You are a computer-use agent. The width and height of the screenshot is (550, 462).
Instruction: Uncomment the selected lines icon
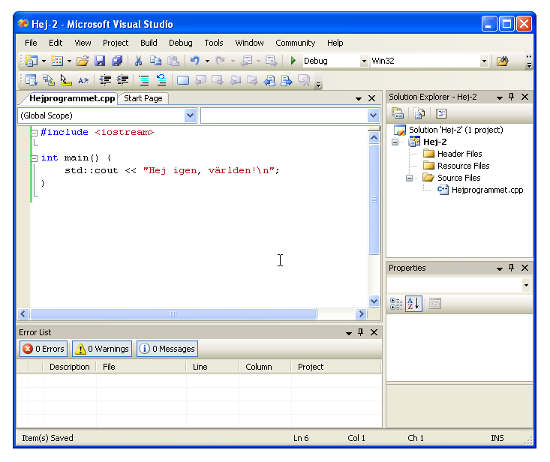tap(161, 80)
